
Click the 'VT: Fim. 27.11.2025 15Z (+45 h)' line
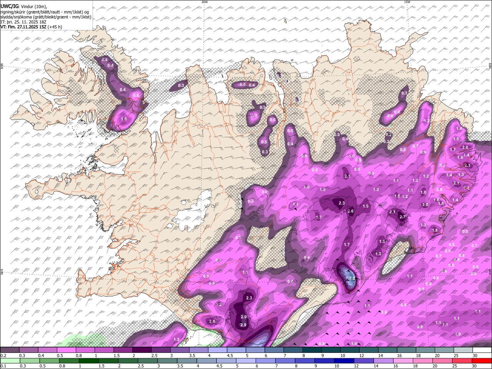click(x=32, y=27)
